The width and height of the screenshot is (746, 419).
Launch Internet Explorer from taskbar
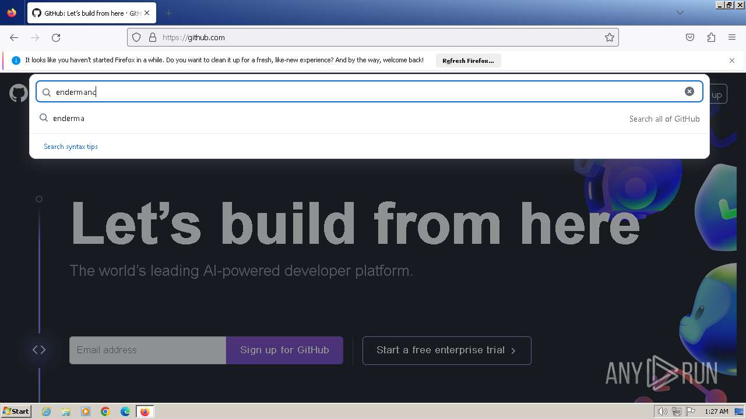pos(46,411)
